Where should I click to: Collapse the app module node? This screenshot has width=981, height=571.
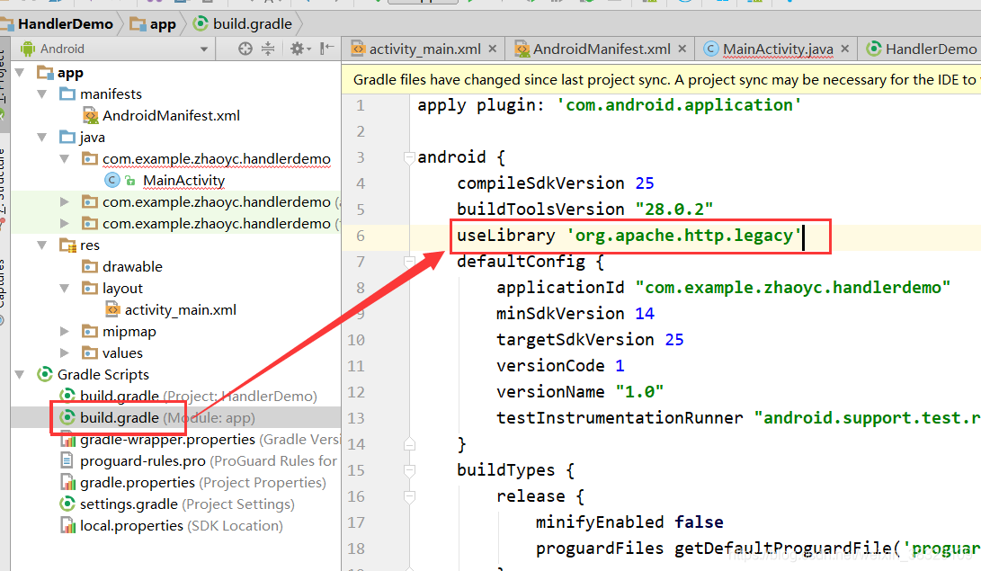tap(19, 72)
